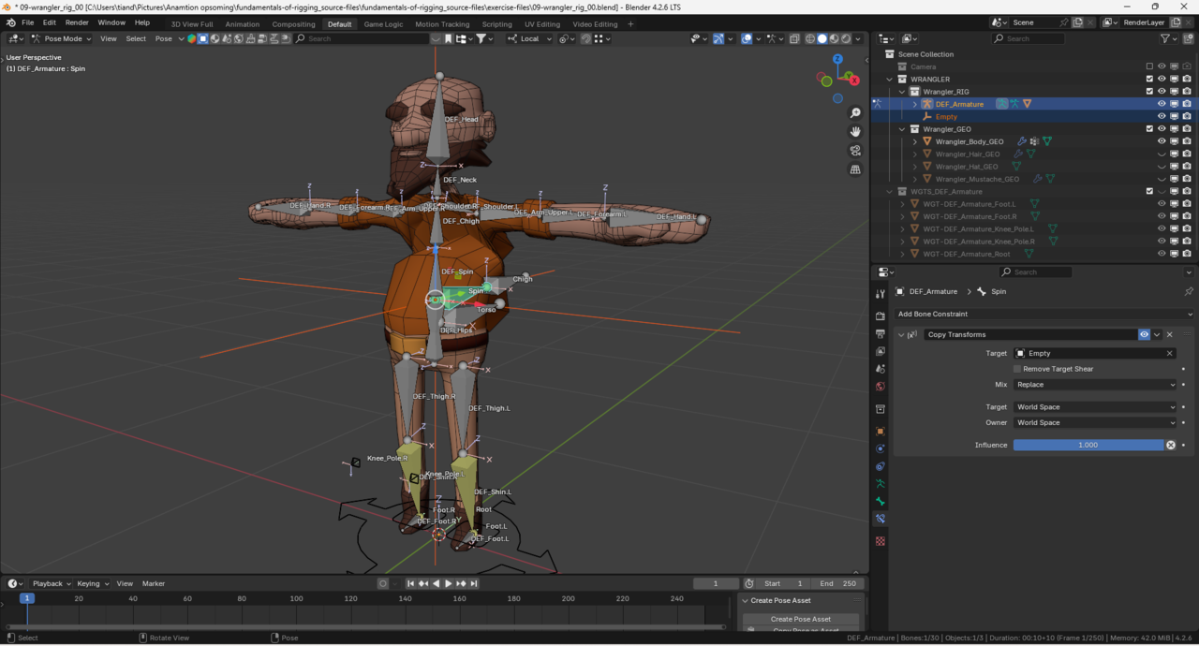Clear the Empty target field
This screenshot has width=1199, height=646.
1169,353
